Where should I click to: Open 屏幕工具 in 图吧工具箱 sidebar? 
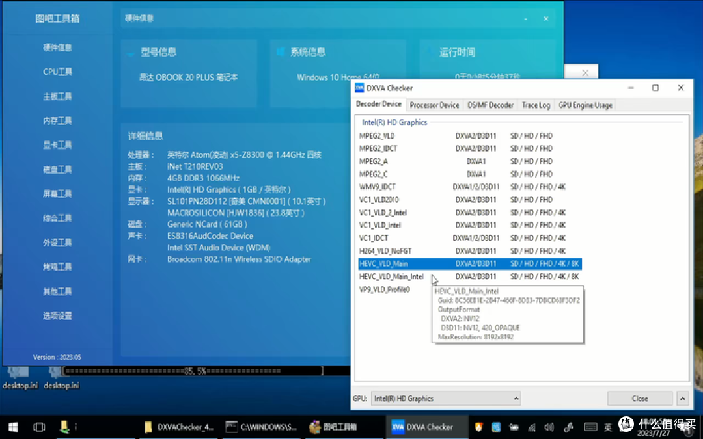(57, 194)
